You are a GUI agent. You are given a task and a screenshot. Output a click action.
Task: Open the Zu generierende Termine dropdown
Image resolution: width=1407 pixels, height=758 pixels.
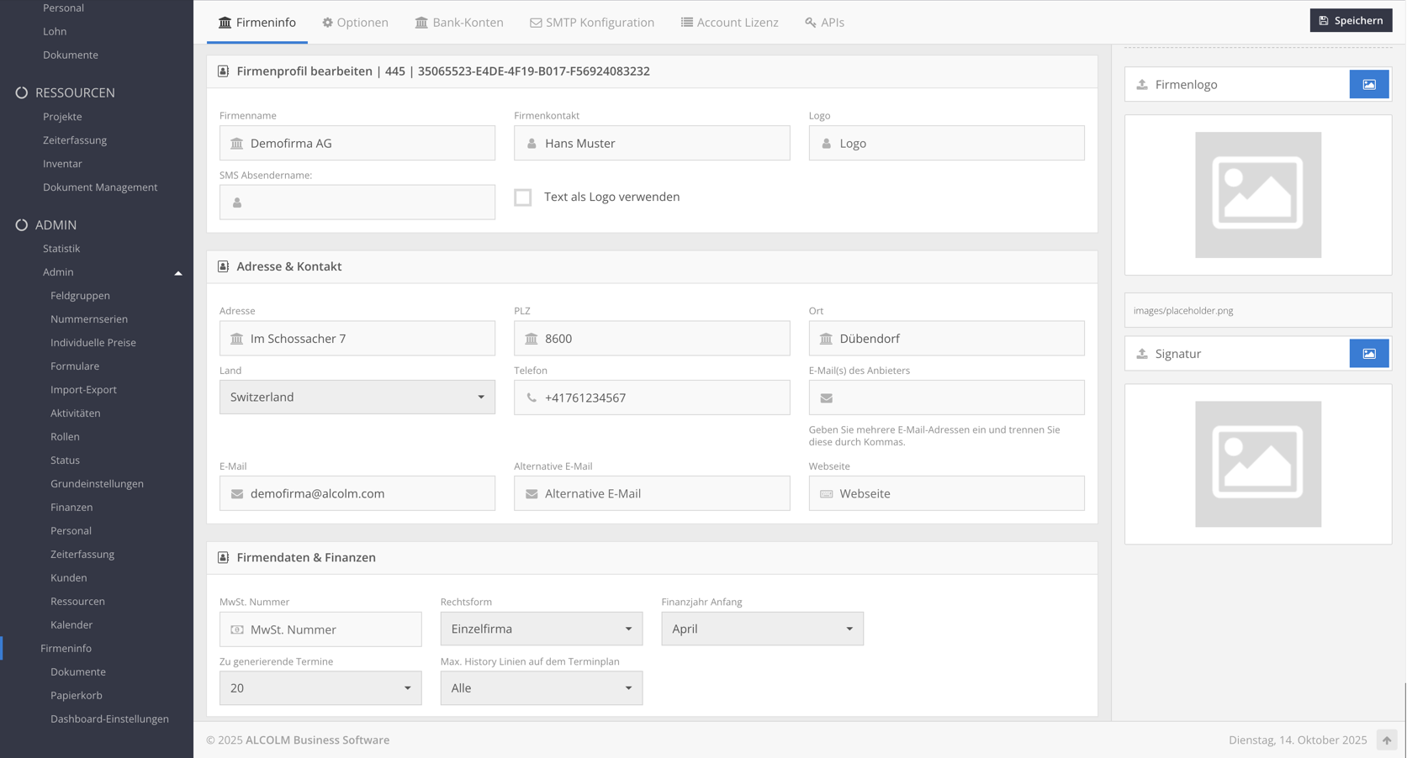320,688
